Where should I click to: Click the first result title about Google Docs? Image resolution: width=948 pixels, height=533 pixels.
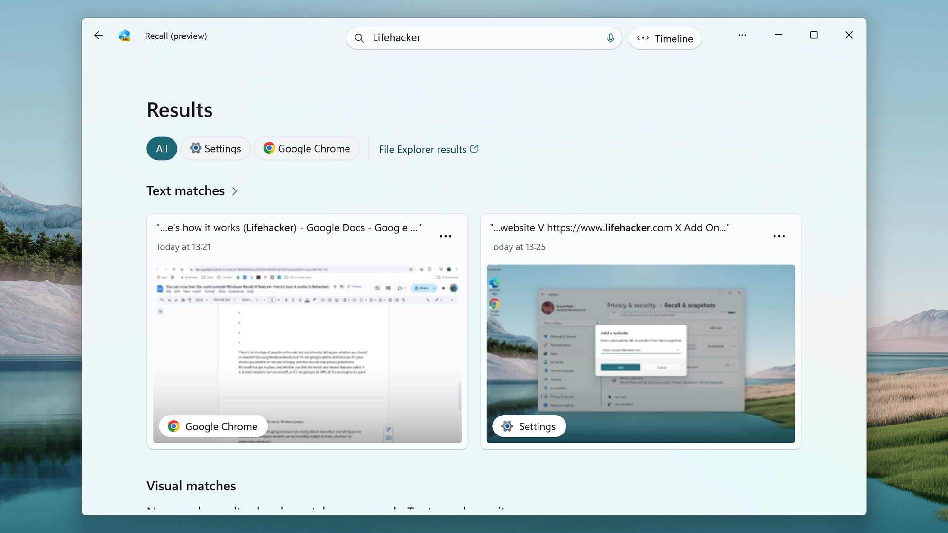[289, 228]
